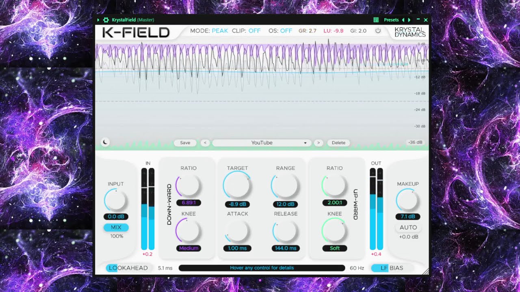Toggle the MIX button
Image resolution: width=520 pixels, height=292 pixels.
(116, 228)
